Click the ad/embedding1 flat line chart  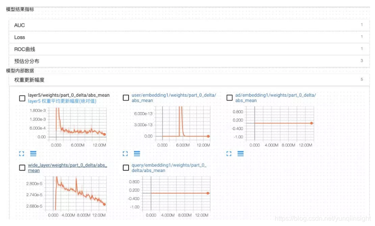coord(280,124)
